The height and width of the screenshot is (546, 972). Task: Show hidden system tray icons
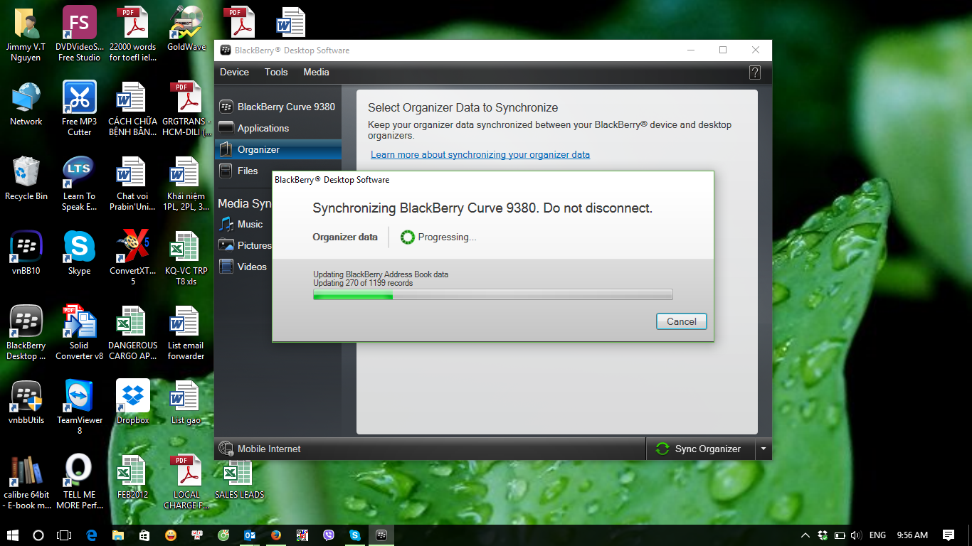pos(805,535)
